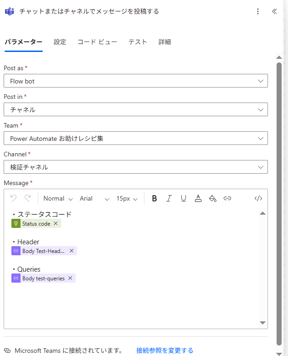Click the green Status code token icon
The width and height of the screenshot is (288, 356).
[x=16, y=223]
